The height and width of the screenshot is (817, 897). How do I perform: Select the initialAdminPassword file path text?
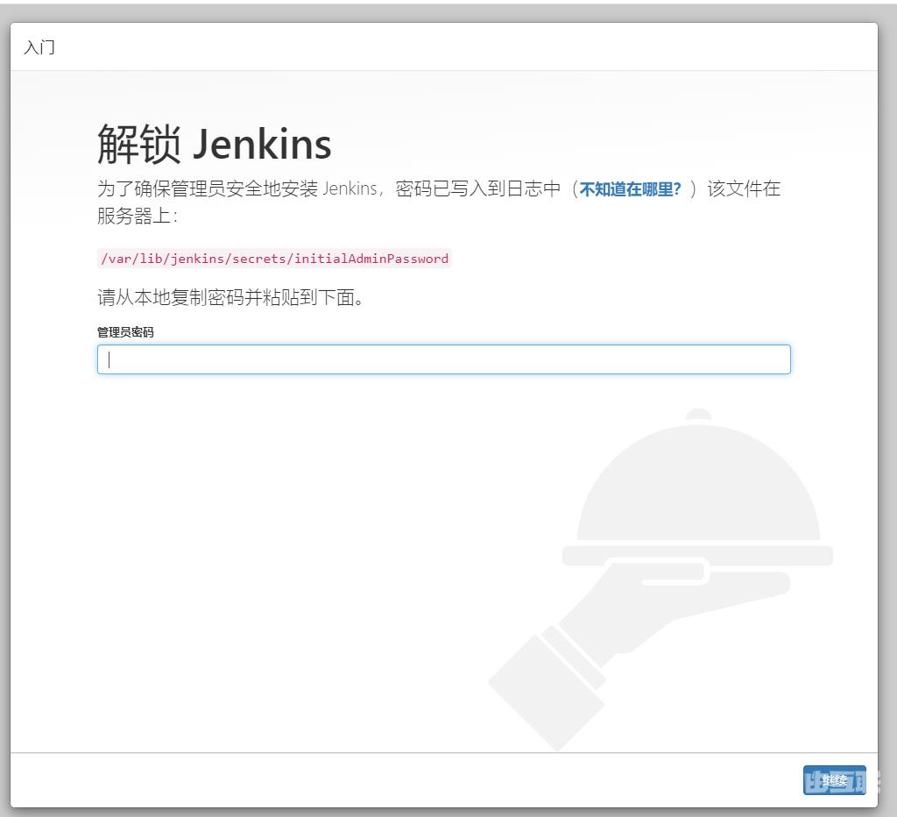point(274,259)
